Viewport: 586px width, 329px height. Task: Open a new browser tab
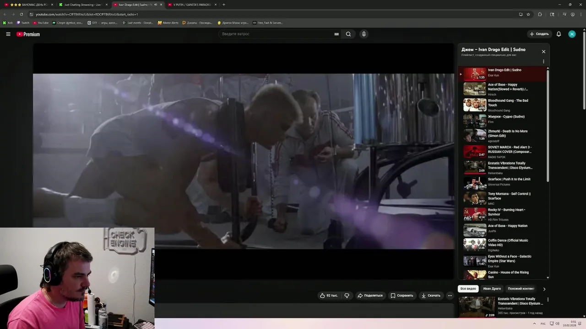point(224,5)
